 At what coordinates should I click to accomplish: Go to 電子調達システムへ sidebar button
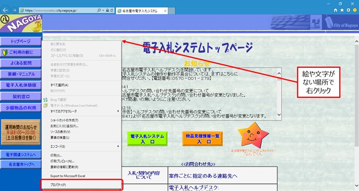(21, 155)
